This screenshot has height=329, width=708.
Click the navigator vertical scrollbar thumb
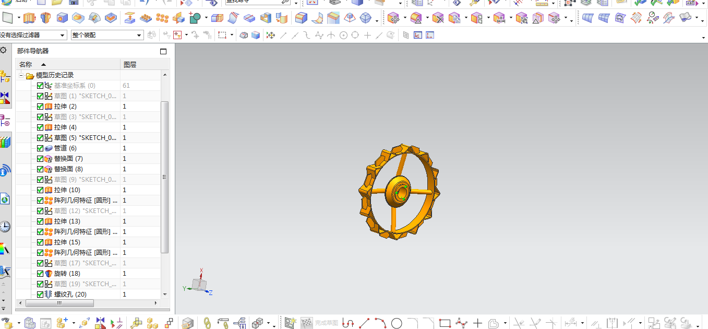(x=165, y=177)
